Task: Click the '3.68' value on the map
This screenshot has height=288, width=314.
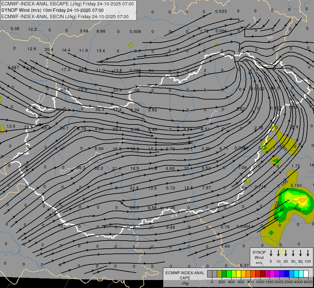Action: [x=84, y=31]
